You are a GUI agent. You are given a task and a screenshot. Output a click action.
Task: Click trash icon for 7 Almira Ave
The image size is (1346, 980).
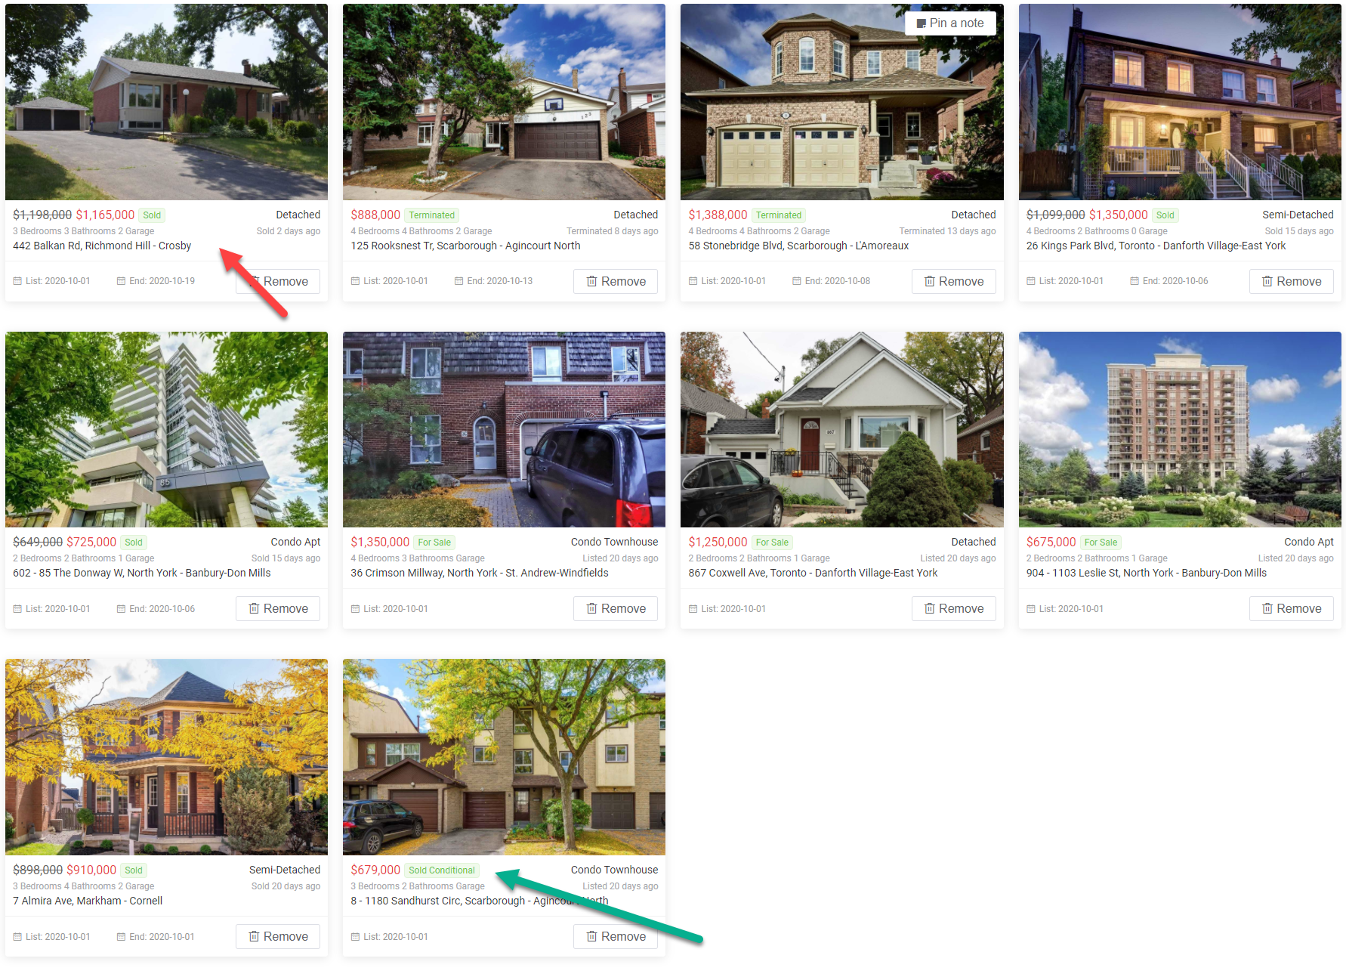click(255, 936)
